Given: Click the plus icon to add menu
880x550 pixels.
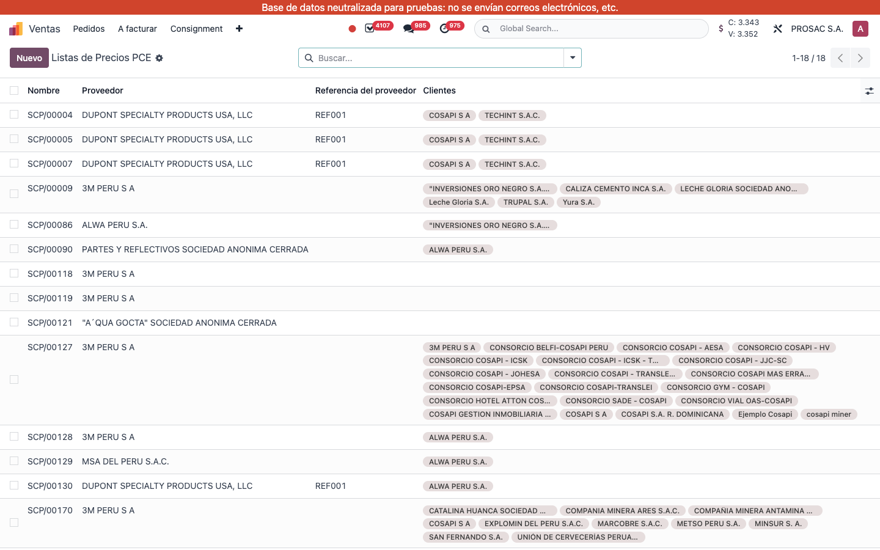Looking at the screenshot, I should pos(239,29).
